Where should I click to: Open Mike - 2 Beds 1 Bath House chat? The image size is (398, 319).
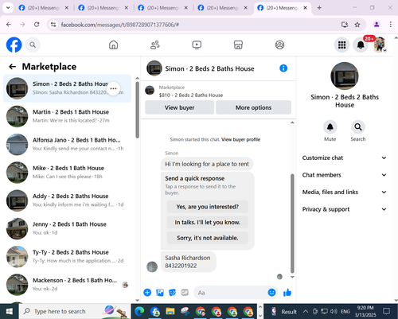(67, 173)
